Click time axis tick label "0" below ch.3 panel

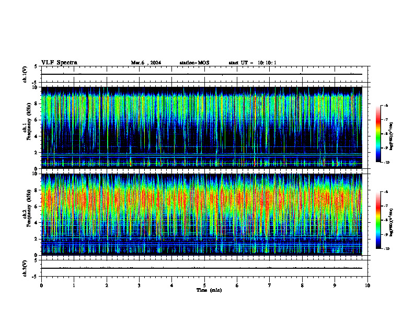41,285
